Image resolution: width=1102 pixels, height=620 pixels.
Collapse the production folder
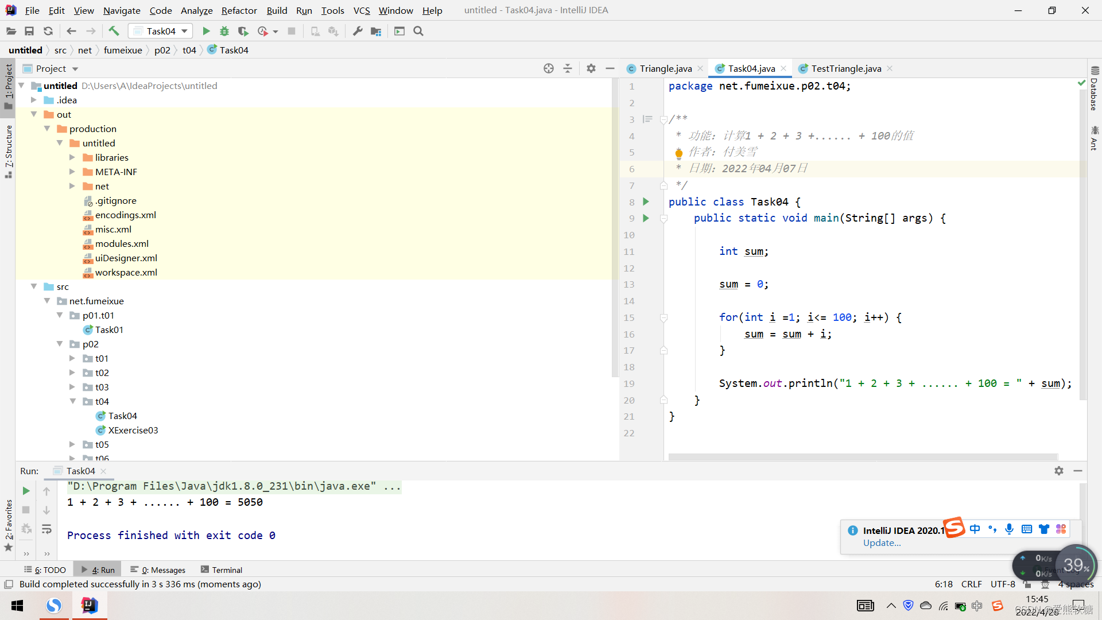coord(47,129)
